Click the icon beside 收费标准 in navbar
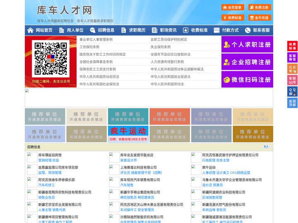The height and width of the screenshot is (223, 298). click(x=185, y=30)
